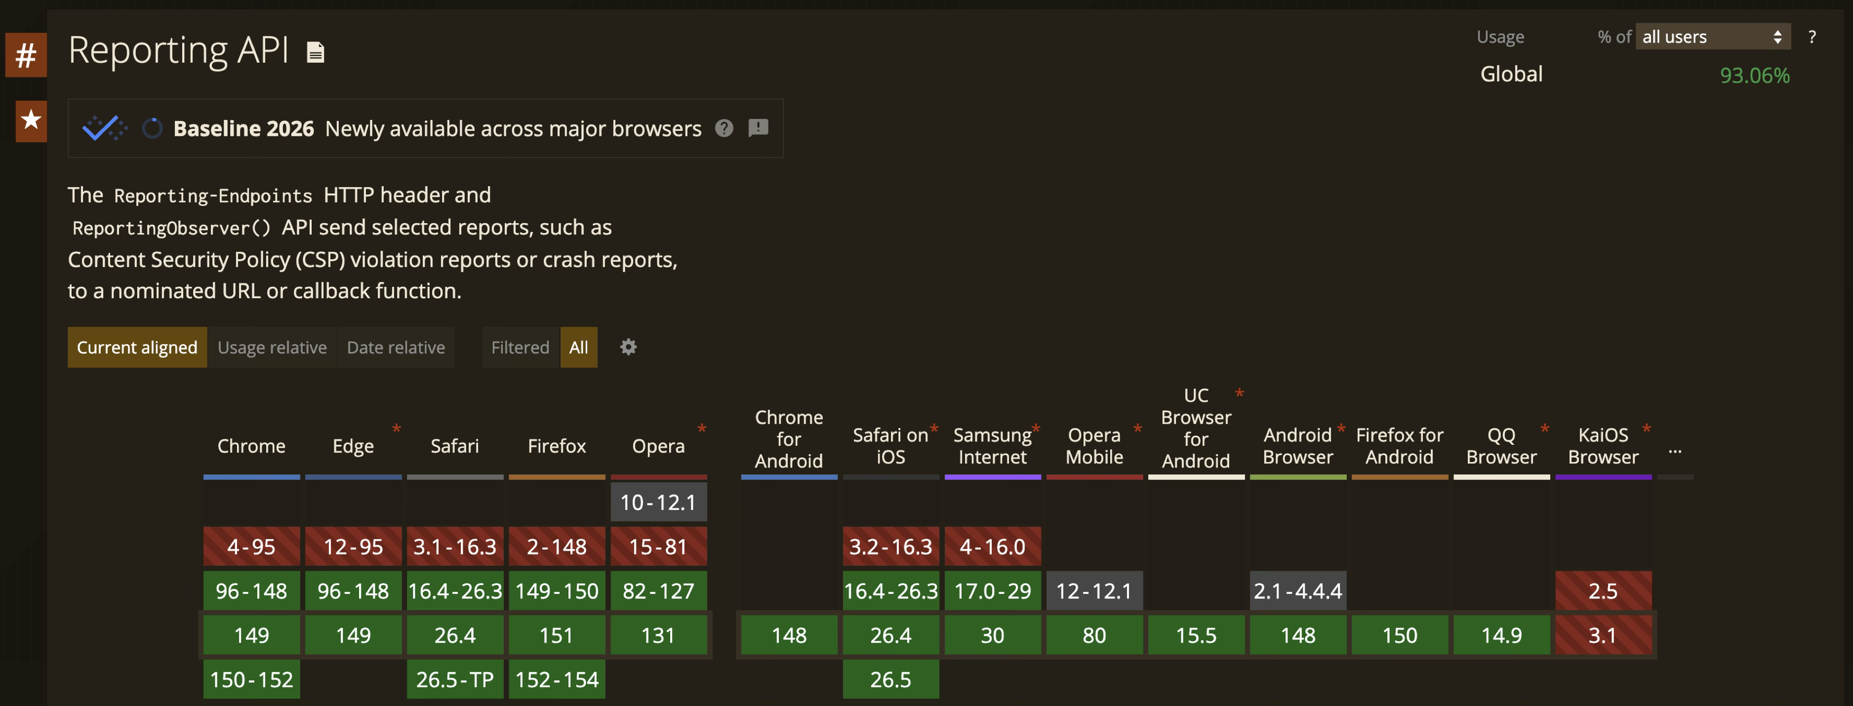The width and height of the screenshot is (1853, 706).
Task: Click the Baseline help question mark icon
Action: (725, 128)
